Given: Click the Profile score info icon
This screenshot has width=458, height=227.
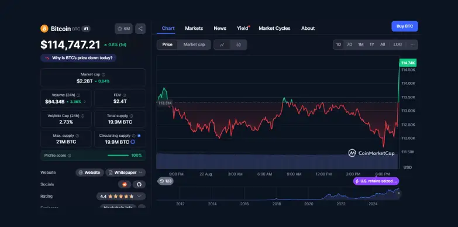Looking at the screenshot, I should pyautogui.click(x=69, y=156).
